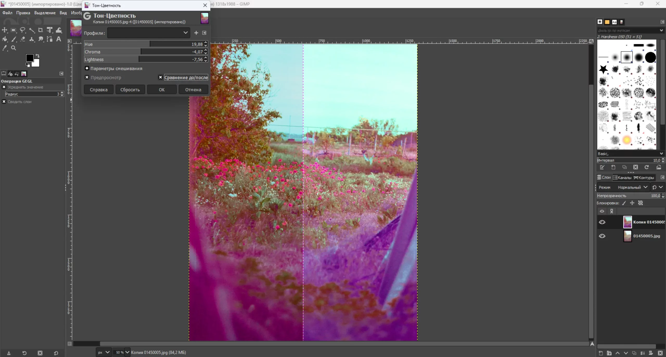Select the Bucket Fill tool

click(5, 39)
